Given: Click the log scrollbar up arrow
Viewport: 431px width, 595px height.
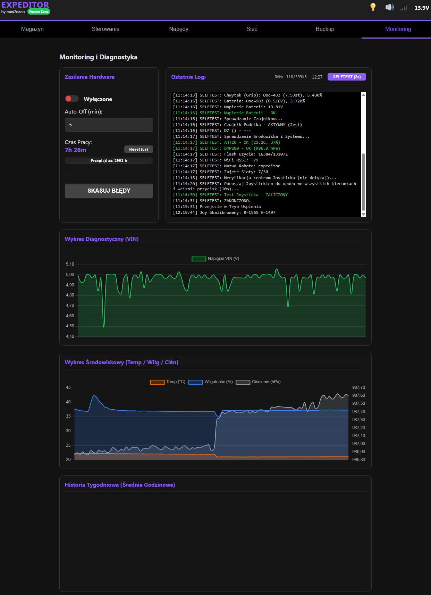Looking at the screenshot, I should (363, 95).
